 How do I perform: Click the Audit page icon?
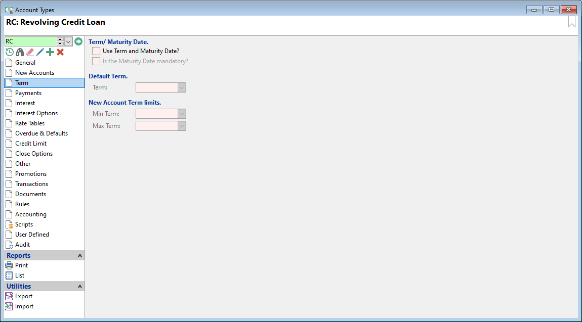pos(9,245)
